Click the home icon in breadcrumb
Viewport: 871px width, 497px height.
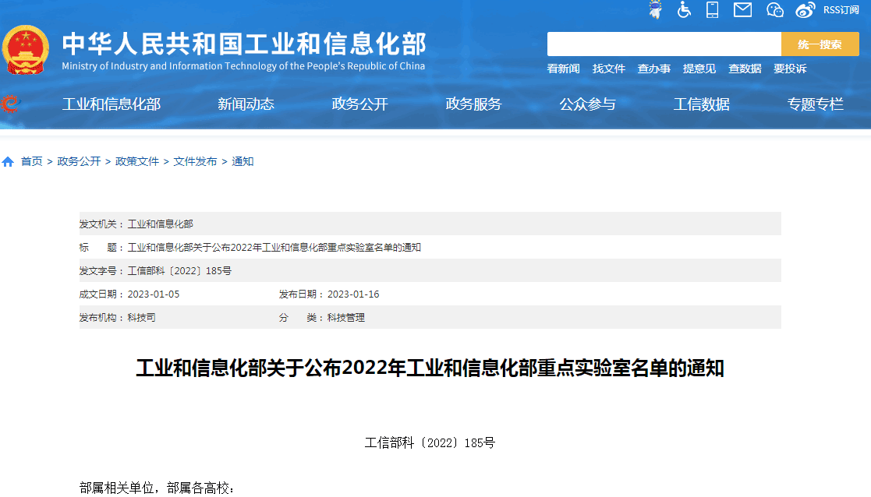pyautogui.click(x=8, y=162)
